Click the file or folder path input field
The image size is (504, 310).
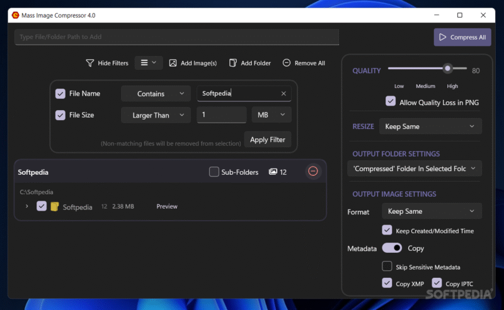pyautogui.click(x=176, y=37)
